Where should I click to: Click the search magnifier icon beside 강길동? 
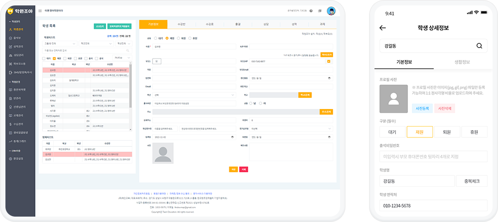pyautogui.click(x=479, y=46)
